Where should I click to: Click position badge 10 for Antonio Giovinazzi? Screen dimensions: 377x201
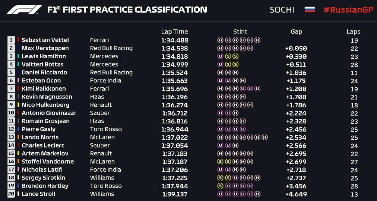tap(11, 113)
